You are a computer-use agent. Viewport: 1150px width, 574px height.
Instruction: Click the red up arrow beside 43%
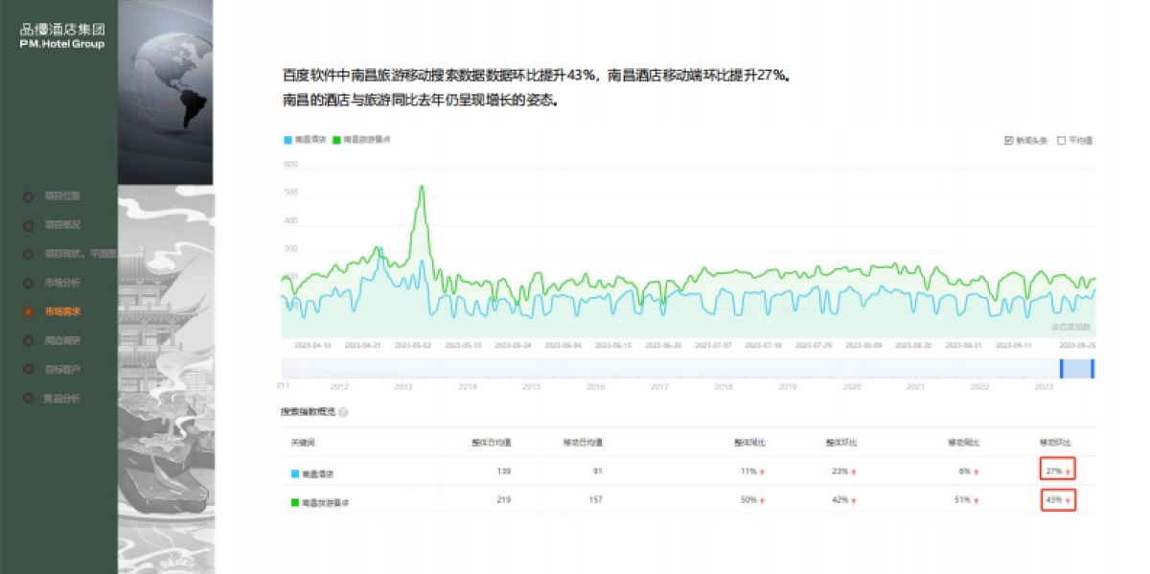1068,501
